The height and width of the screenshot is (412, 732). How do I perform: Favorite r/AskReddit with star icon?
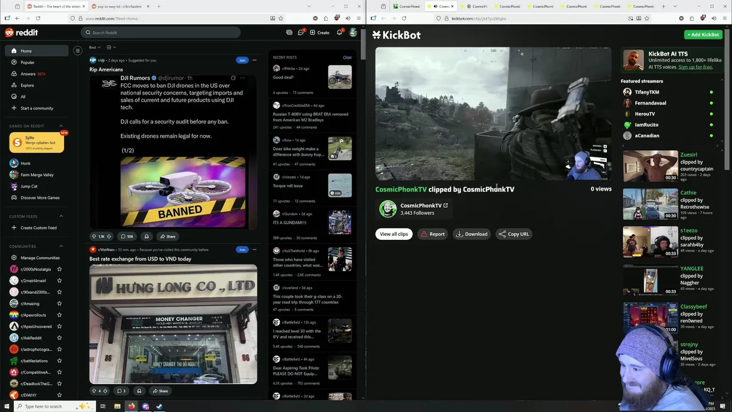tap(59, 338)
